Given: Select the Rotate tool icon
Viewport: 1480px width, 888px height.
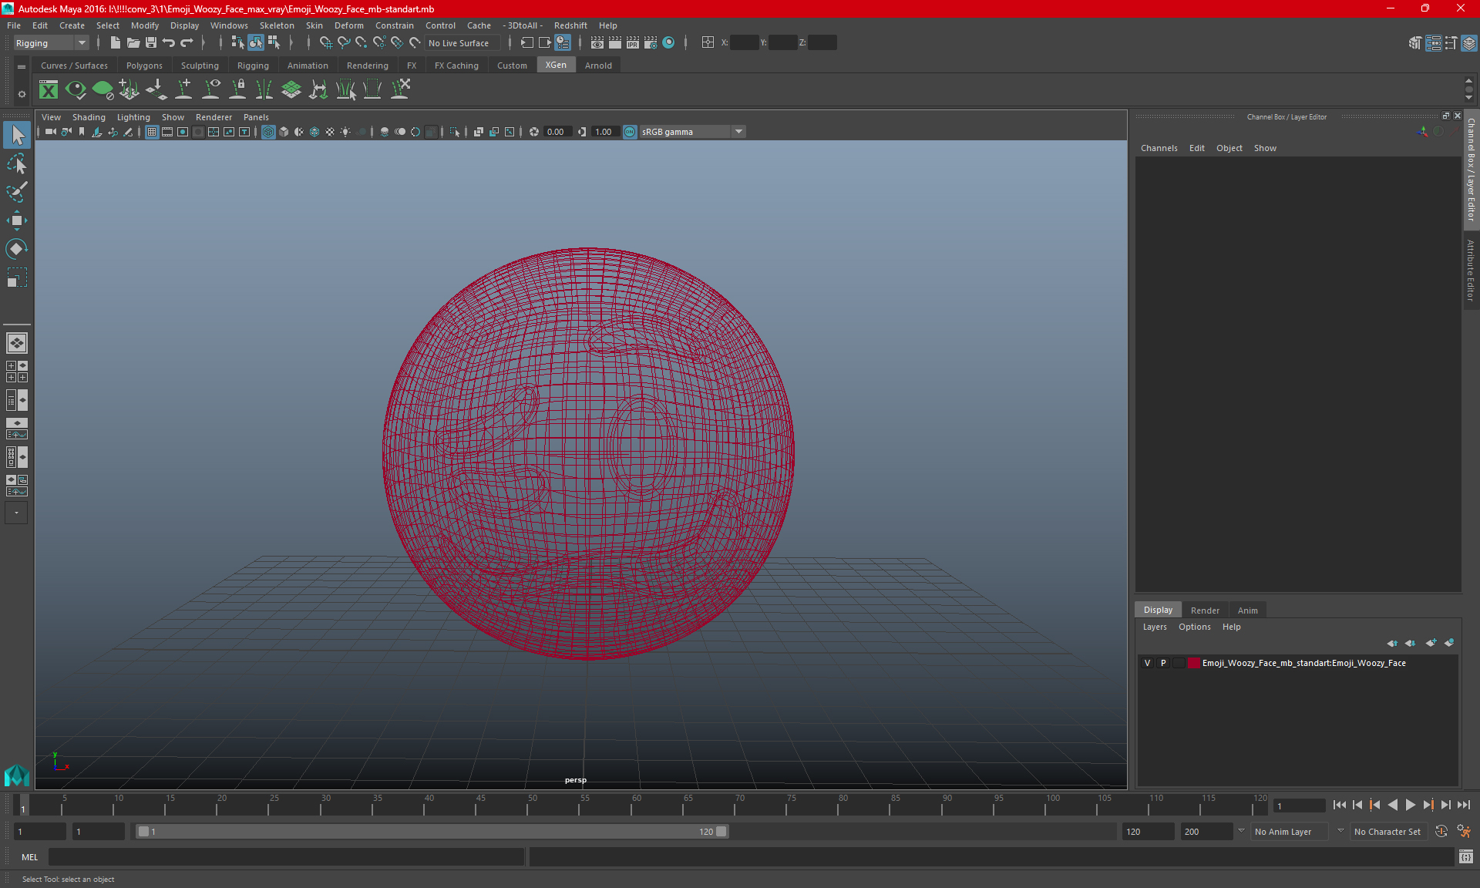Looking at the screenshot, I should (16, 247).
